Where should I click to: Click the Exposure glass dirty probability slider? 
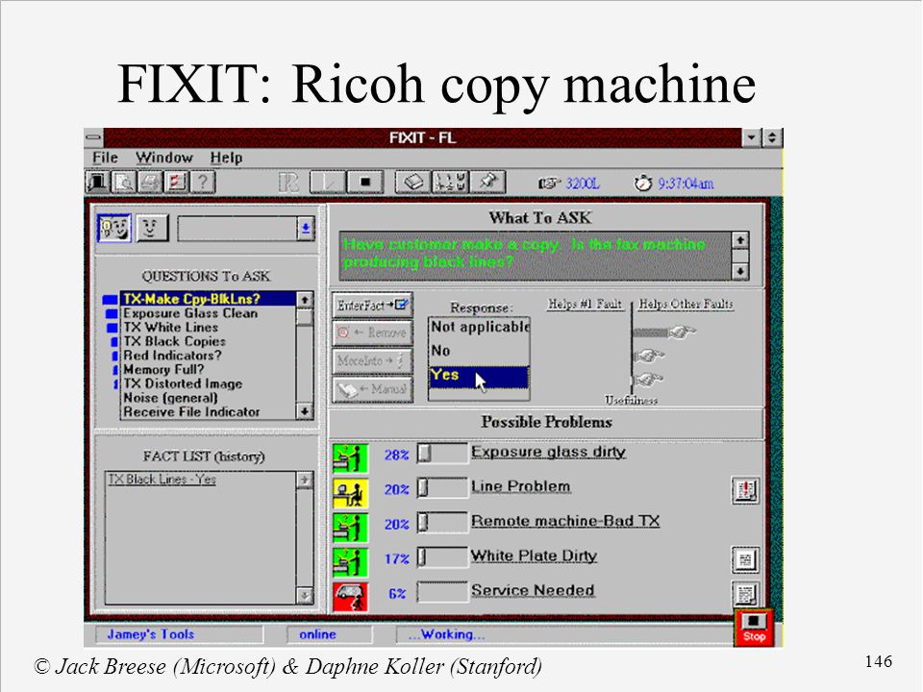pyautogui.click(x=442, y=454)
